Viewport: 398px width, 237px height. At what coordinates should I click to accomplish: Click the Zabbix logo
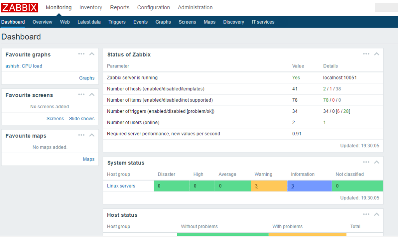click(x=19, y=7)
